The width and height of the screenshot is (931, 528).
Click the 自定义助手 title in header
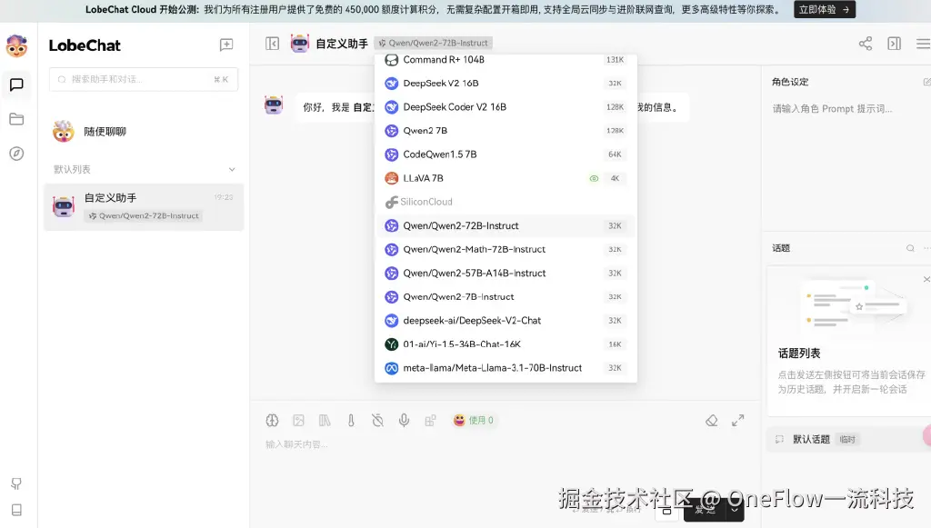(342, 44)
